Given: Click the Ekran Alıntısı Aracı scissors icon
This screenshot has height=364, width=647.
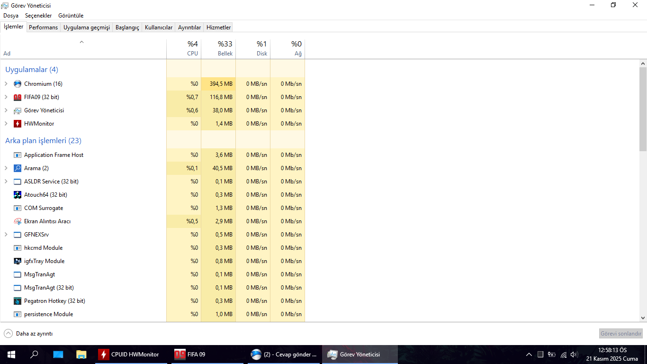Looking at the screenshot, I should pos(18,221).
